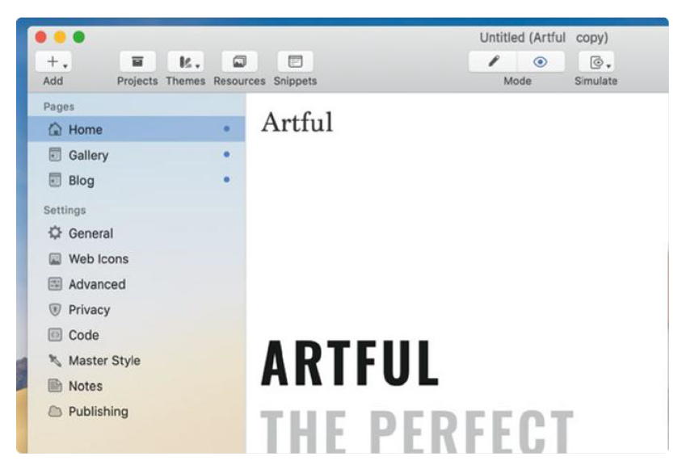Viewport: 682px width, 469px height.
Task: Open the Themes dropdown menu
Action: (x=186, y=62)
